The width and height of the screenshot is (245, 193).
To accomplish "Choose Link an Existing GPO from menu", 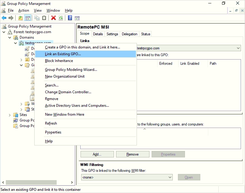I will 63,54.
